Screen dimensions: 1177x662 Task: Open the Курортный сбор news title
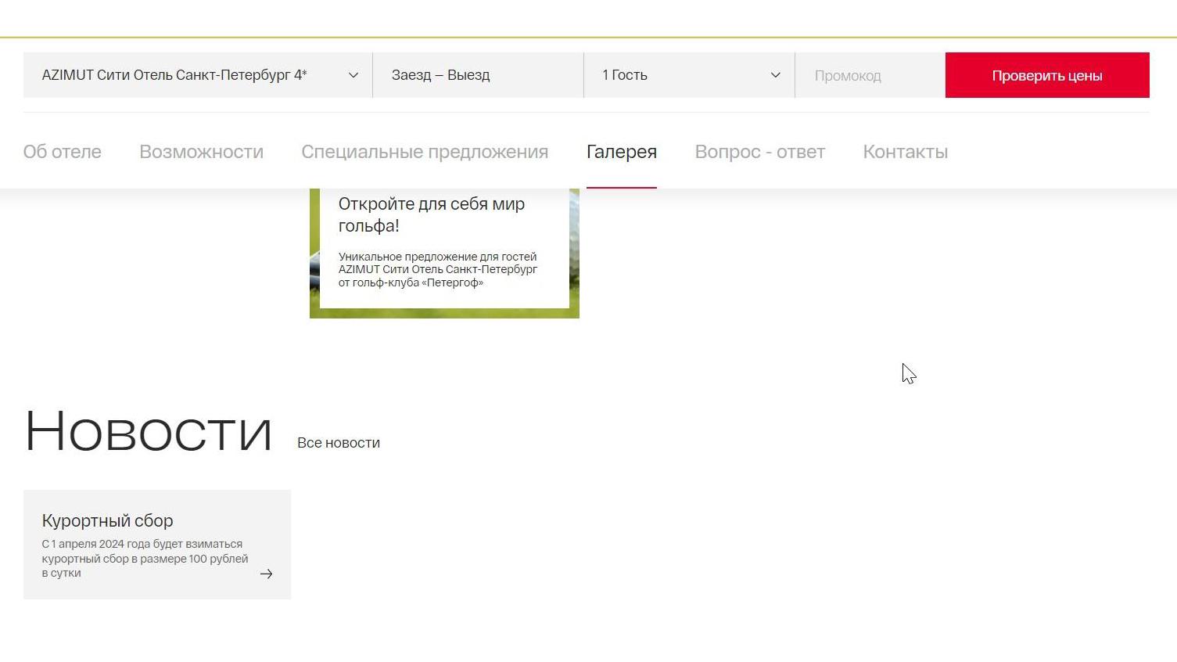(x=107, y=521)
